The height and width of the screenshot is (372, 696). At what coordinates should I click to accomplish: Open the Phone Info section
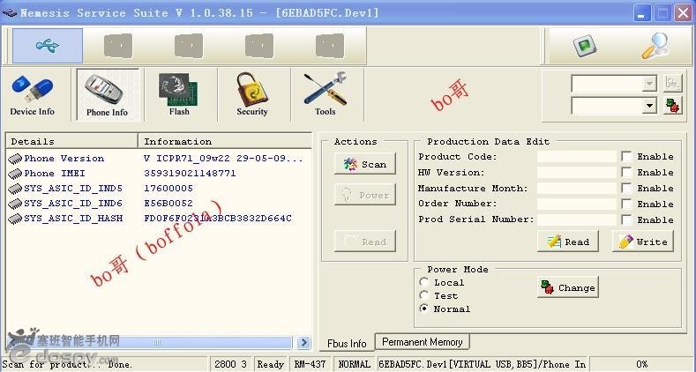coord(108,94)
